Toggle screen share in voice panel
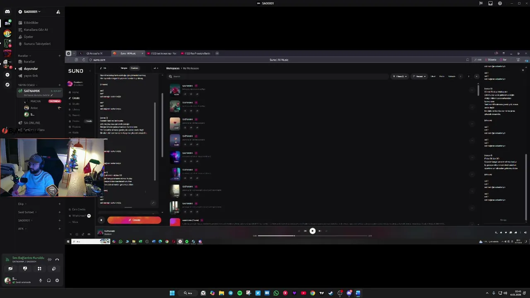The height and width of the screenshot is (298, 530). pyautogui.click(x=25, y=269)
